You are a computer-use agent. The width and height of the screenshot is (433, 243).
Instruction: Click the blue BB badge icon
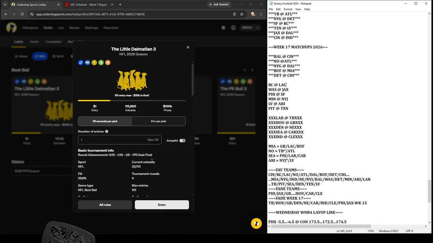click(88, 62)
